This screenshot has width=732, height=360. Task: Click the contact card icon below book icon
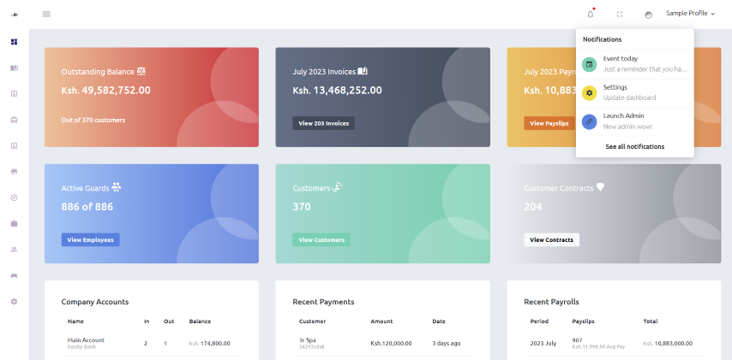coord(14,93)
